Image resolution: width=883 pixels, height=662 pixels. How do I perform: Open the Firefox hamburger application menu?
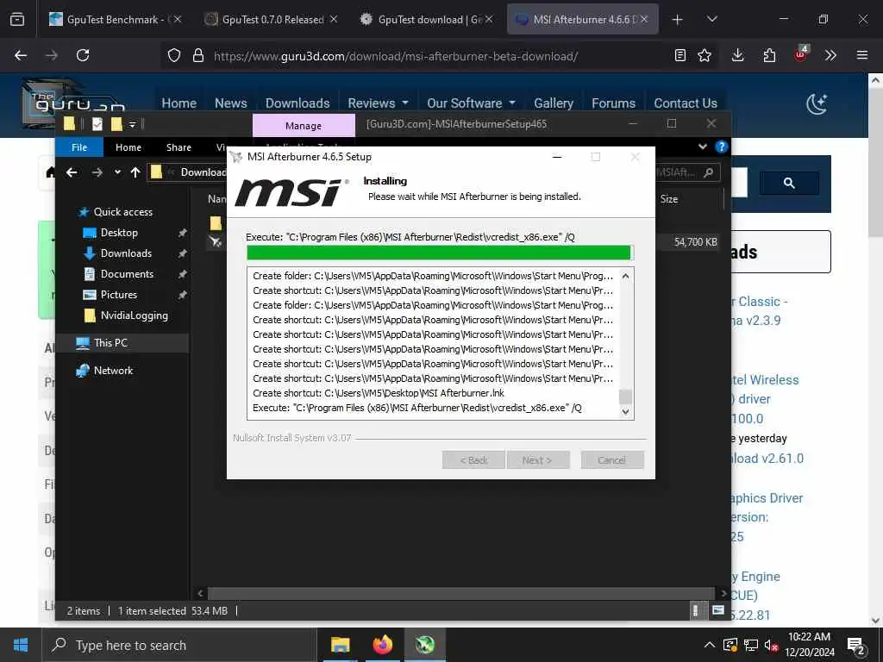click(862, 55)
